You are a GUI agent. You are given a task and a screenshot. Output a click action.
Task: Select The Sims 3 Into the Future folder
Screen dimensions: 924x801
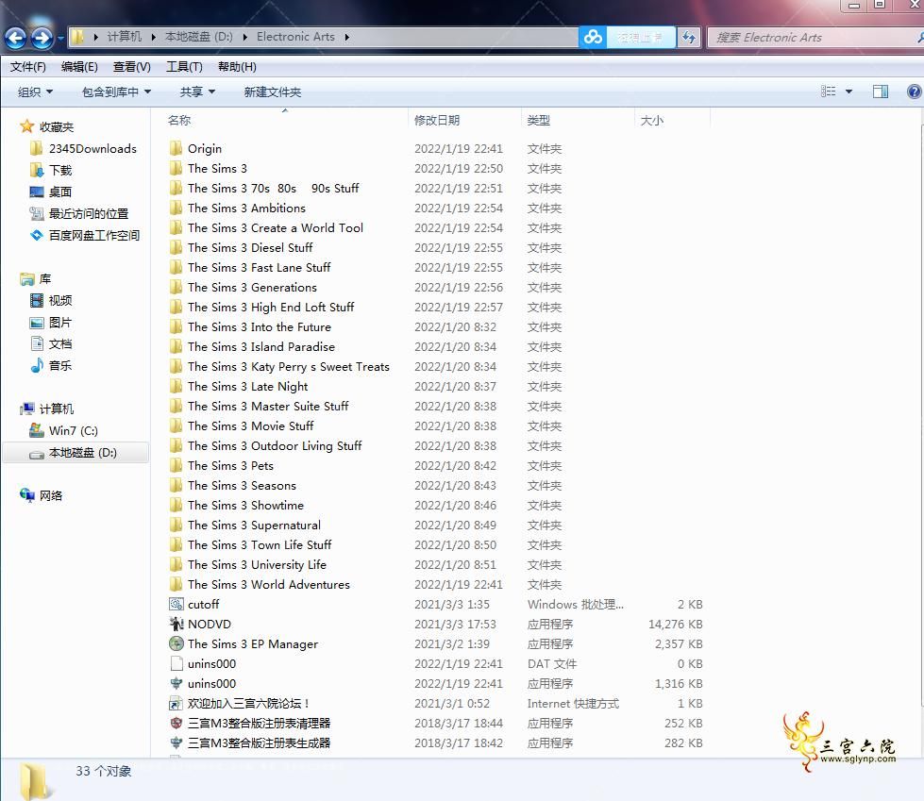coord(260,326)
